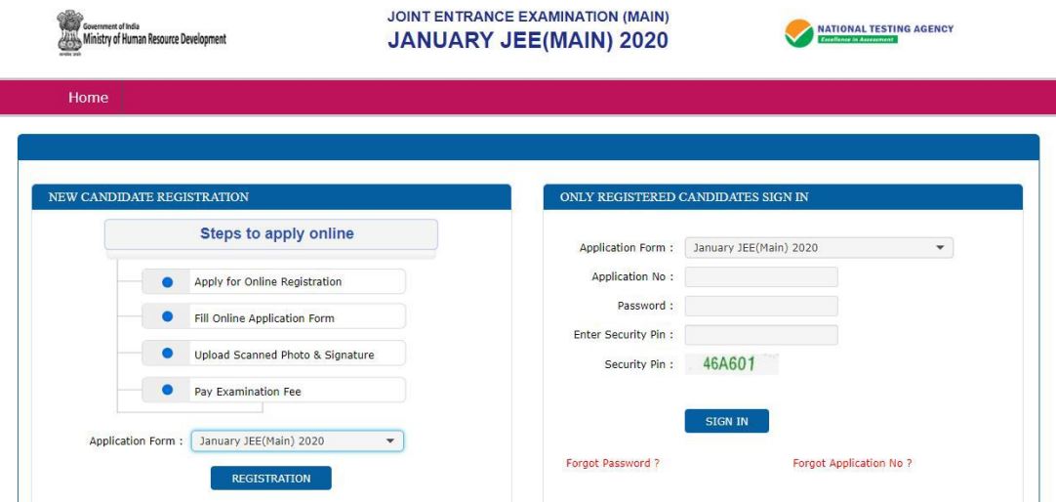
Task: Open the Forgot Password link
Action: (x=613, y=463)
